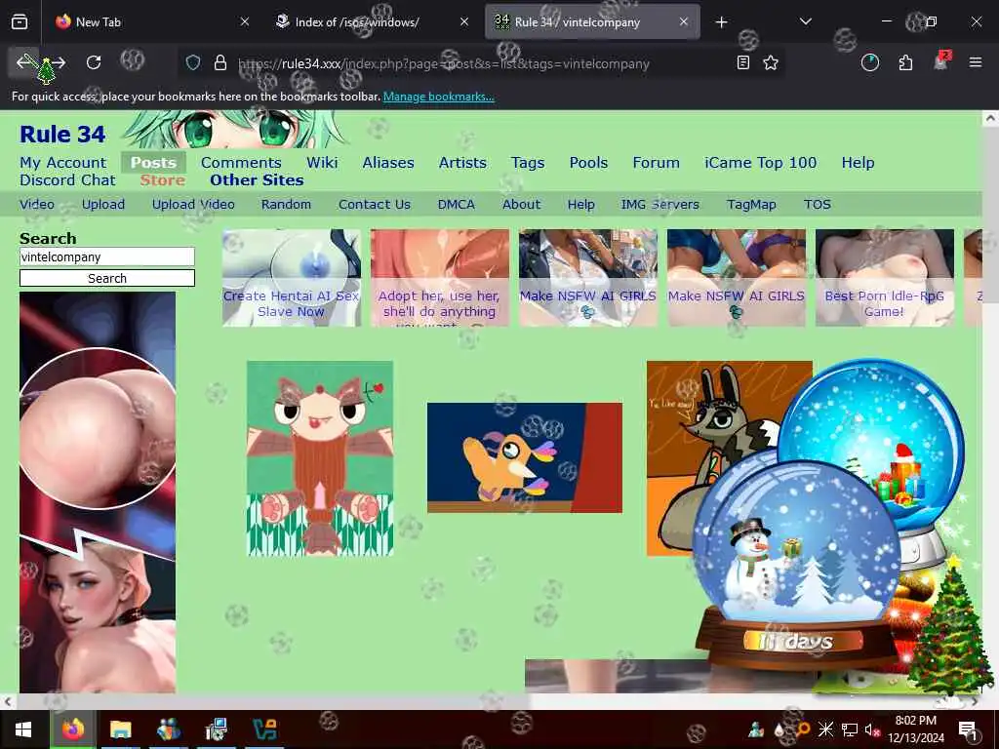The height and width of the screenshot is (749, 999).
Task: Click the horizontal scrollbar left arrow
Action: [x=7, y=702]
